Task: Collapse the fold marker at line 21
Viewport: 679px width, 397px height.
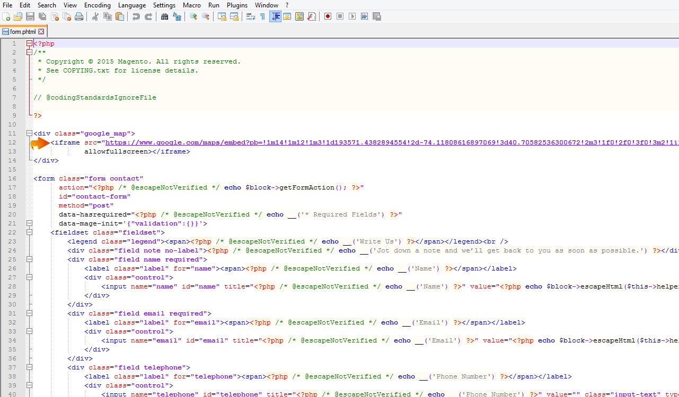Action: (x=30, y=223)
